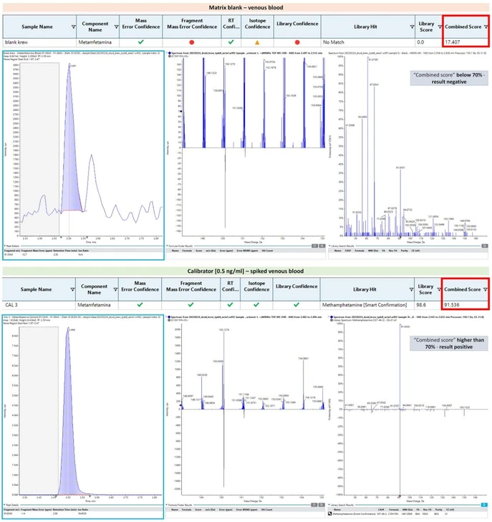Viewport: 492px width, 522px height.
Task: Select the 0.0 library score cell
Action: (x=429, y=42)
